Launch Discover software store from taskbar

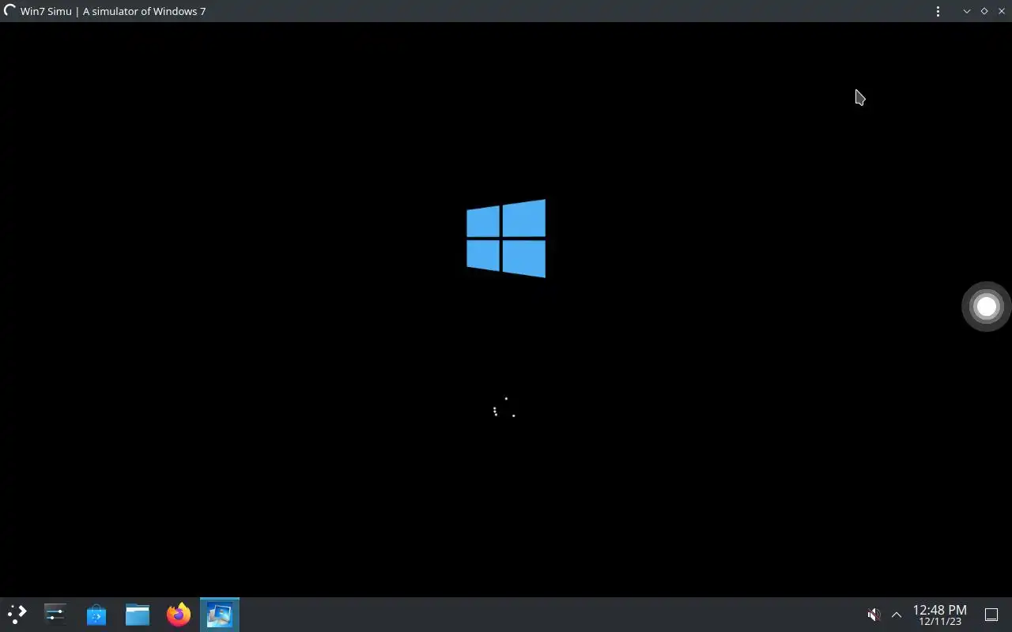(x=96, y=614)
